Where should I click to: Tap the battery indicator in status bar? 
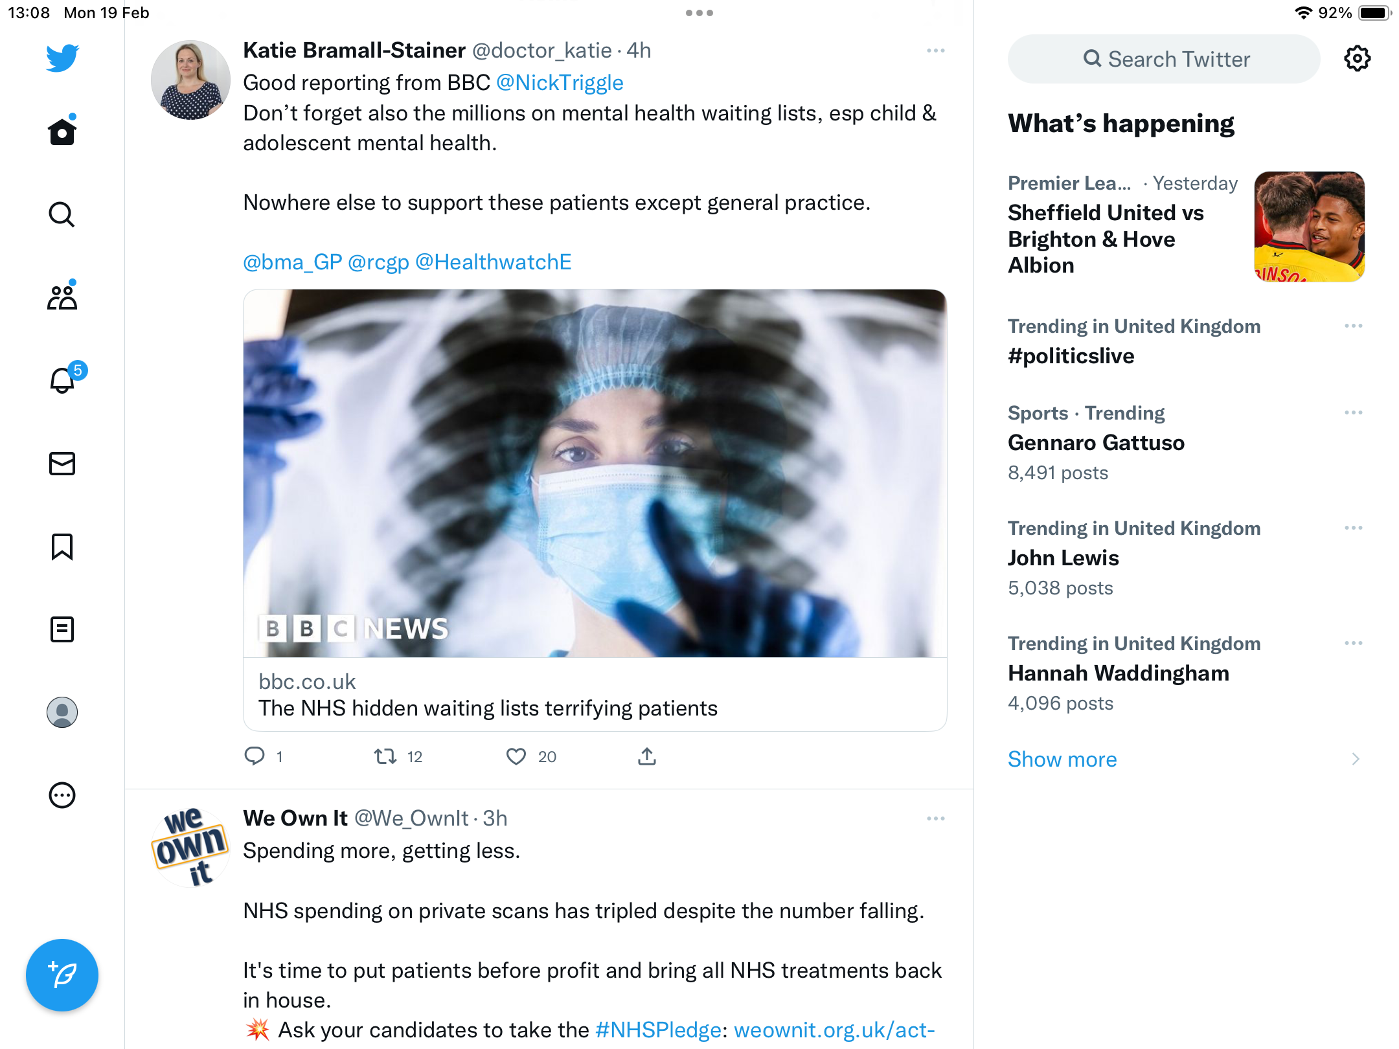tap(1375, 13)
